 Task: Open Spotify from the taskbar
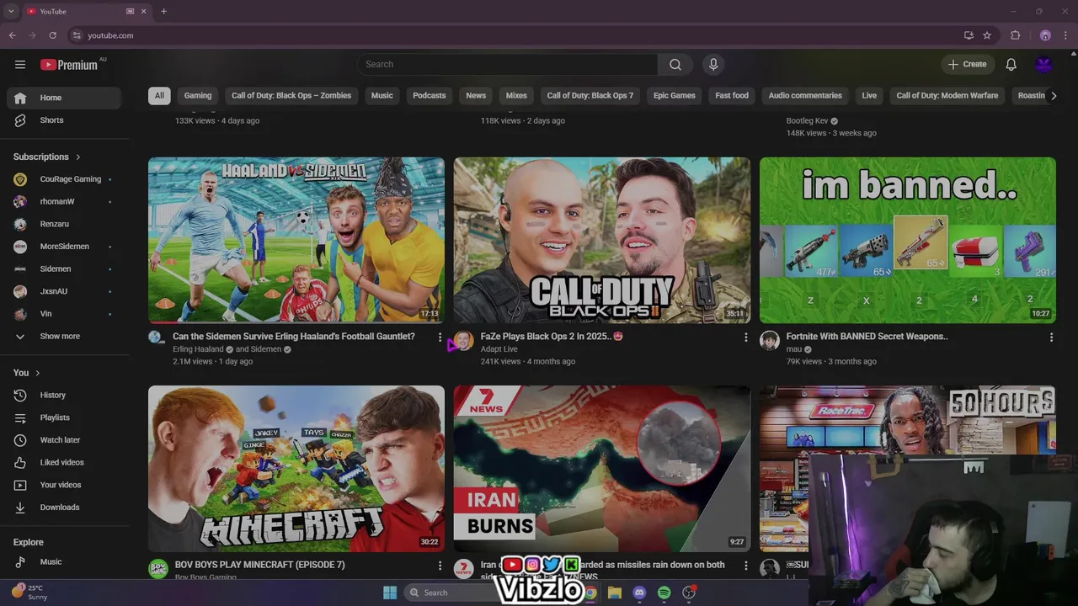point(664,593)
